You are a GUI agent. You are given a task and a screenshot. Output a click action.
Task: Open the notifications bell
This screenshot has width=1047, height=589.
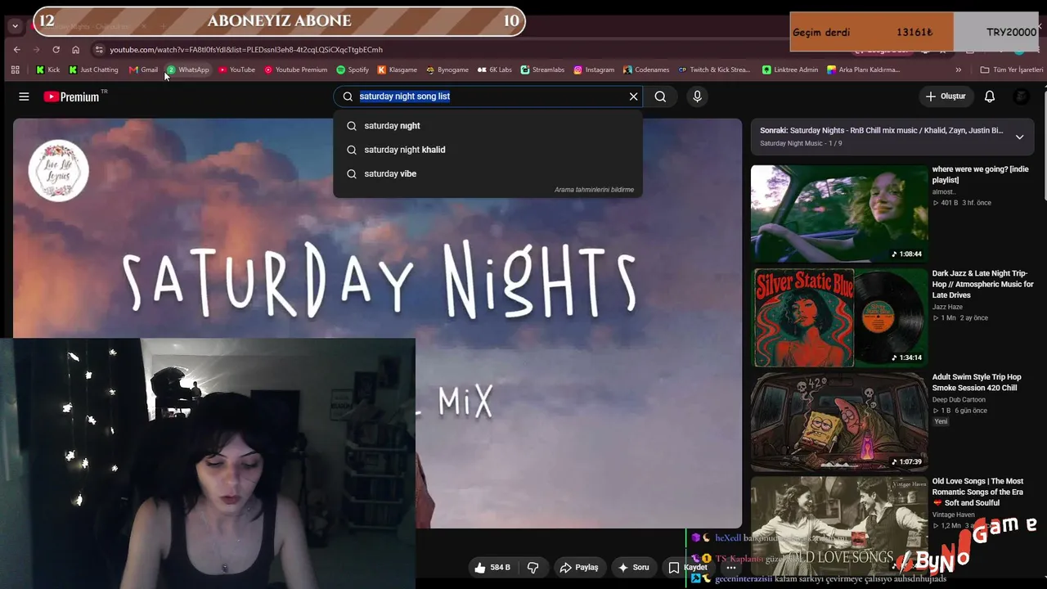point(990,97)
